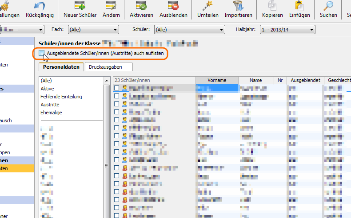Click the Einfügen paste icon
Viewport: 351px width, 218px height.
click(299, 6)
